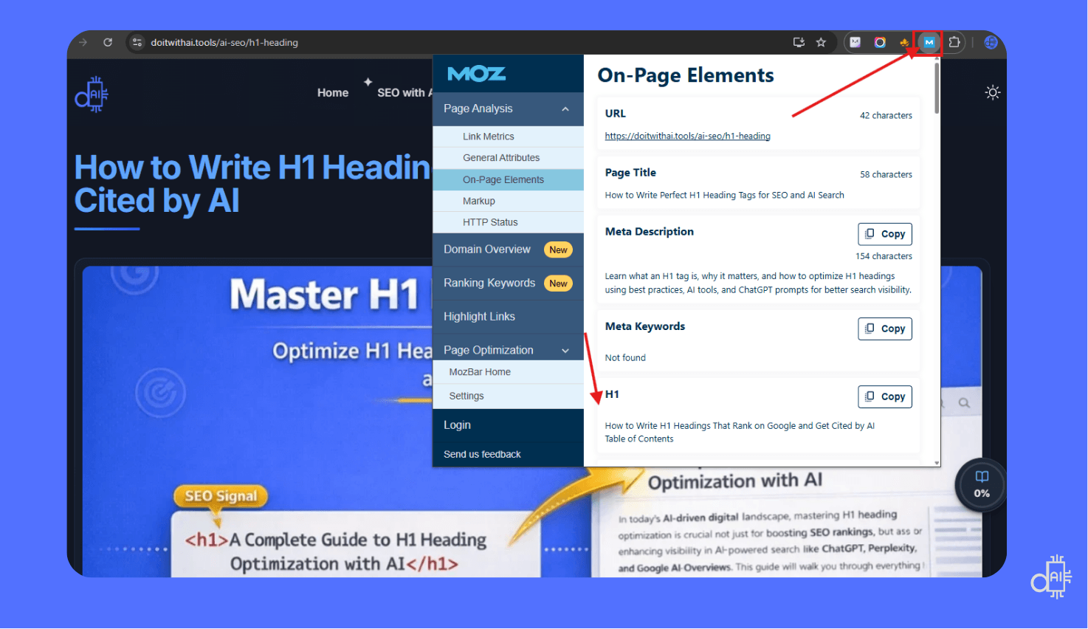Collapse the Page Analysis section chevron

click(565, 109)
